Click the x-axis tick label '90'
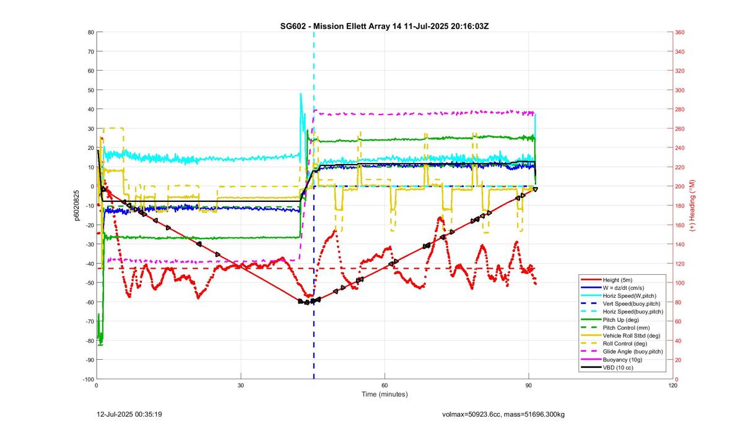Viewport: 743px width, 426px height. coord(529,385)
